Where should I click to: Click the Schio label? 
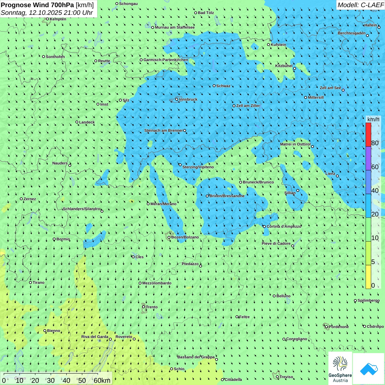click(179, 369)
